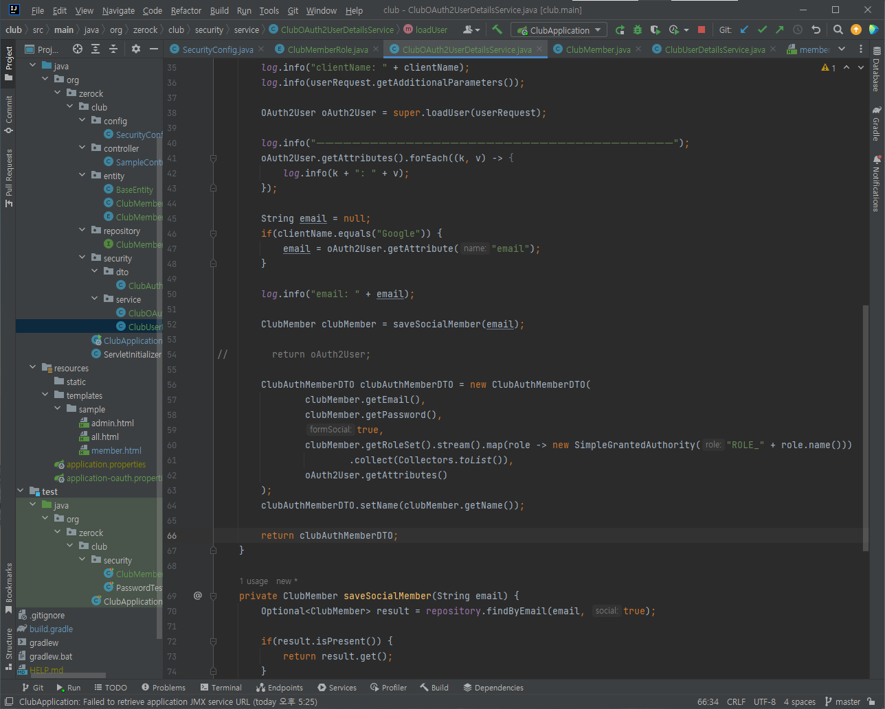Click the profiler run icon
Image resolution: width=885 pixels, height=709 pixels.
(674, 30)
